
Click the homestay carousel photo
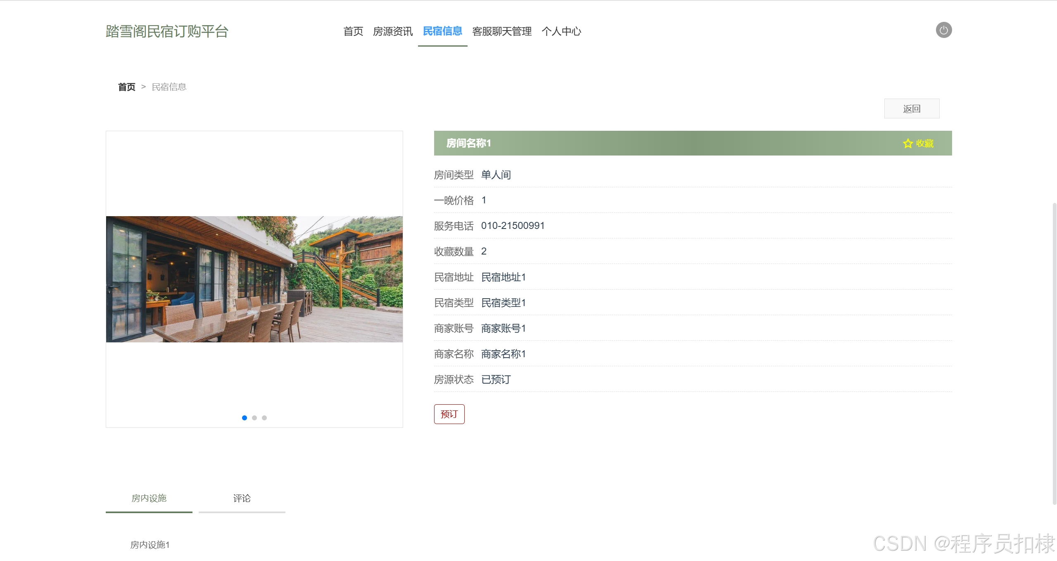pos(254,279)
